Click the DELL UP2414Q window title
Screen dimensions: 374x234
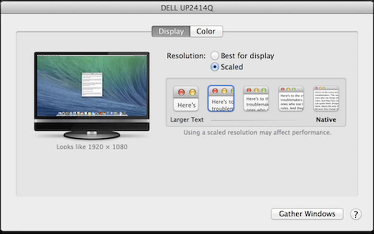pyautogui.click(x=187, y=8)
